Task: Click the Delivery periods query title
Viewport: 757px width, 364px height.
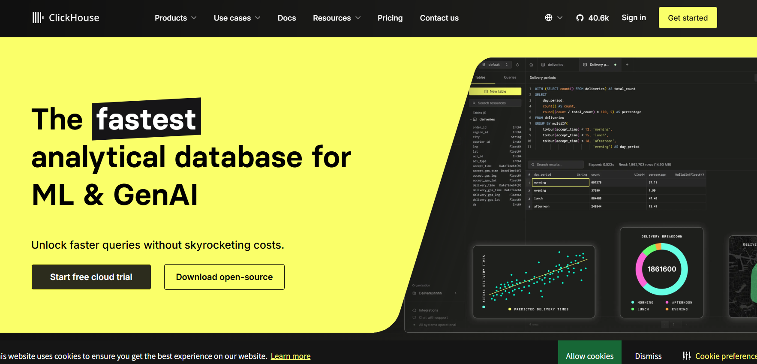Action: point(543,78)
